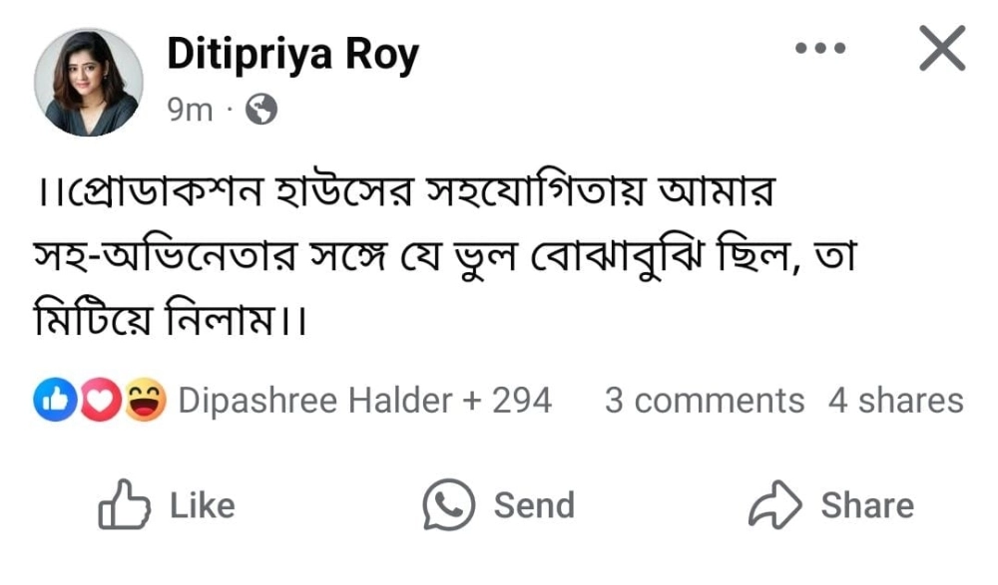Click the blue thumbs-up reaction icon
The image size is (998, 585).
point(51,401)
